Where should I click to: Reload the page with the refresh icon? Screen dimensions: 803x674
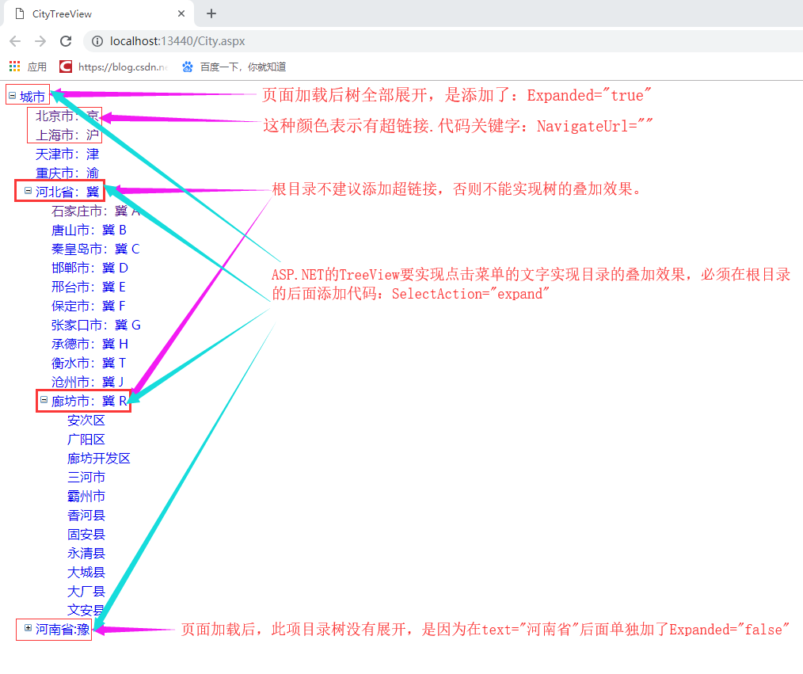(x=66, y=40)
